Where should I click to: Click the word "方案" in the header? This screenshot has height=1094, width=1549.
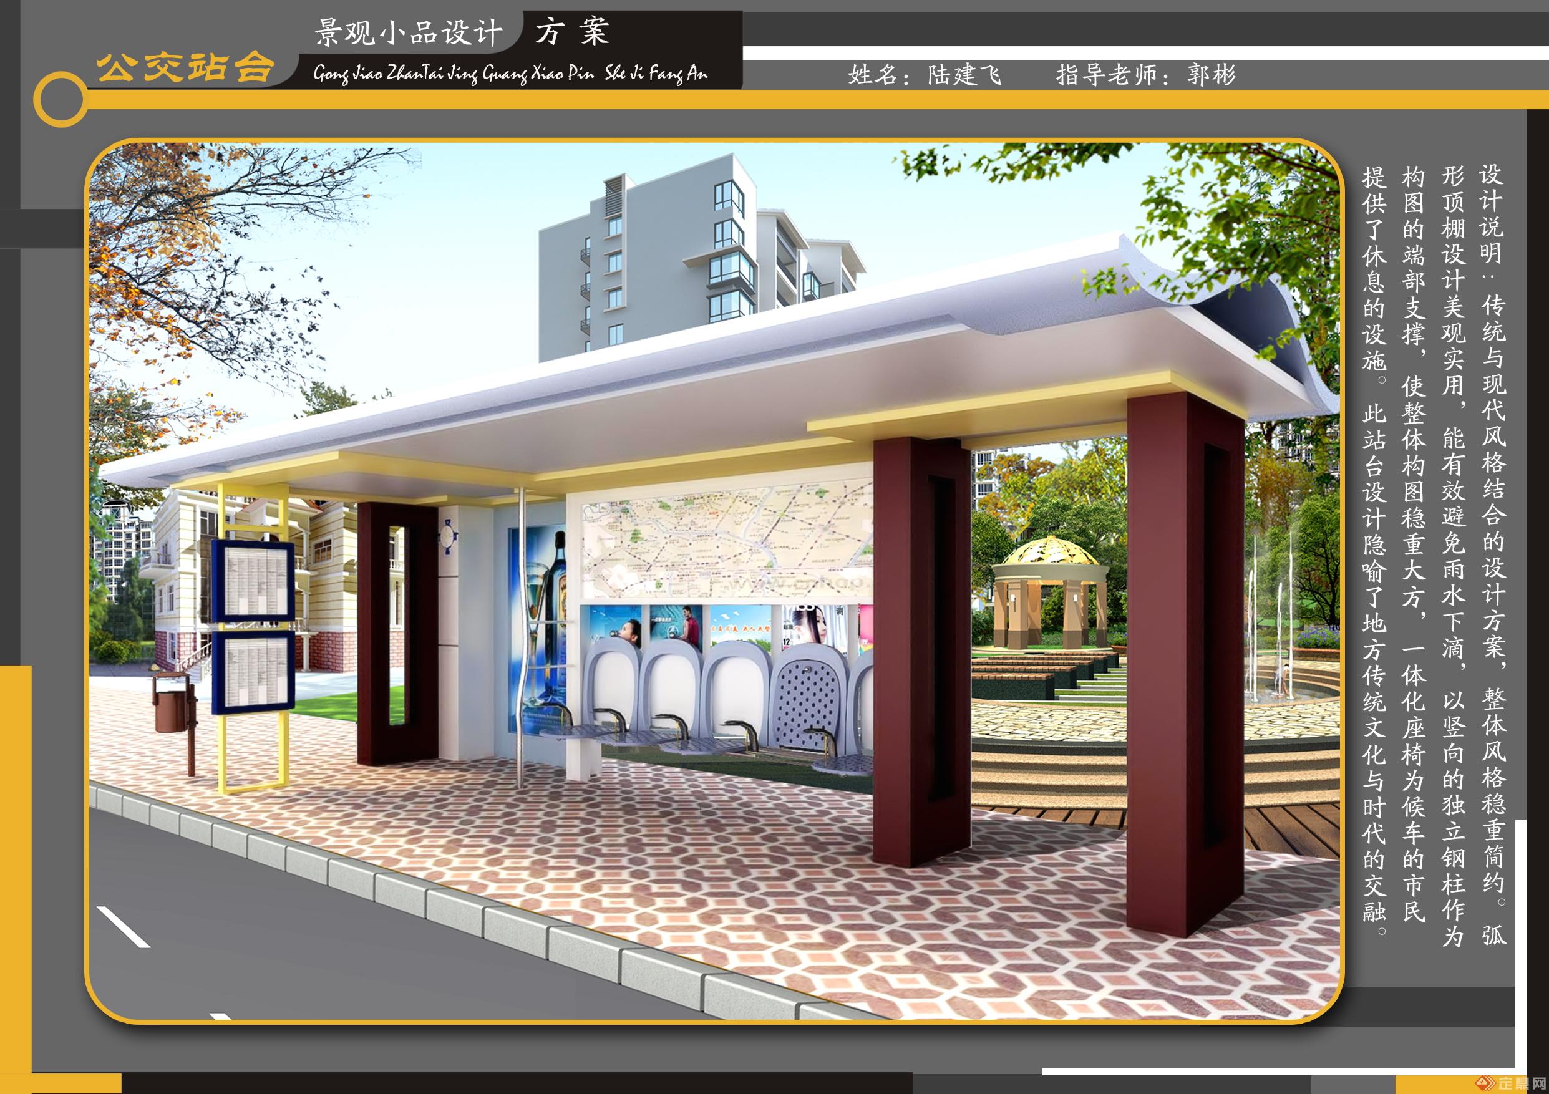tap(573, 32)
